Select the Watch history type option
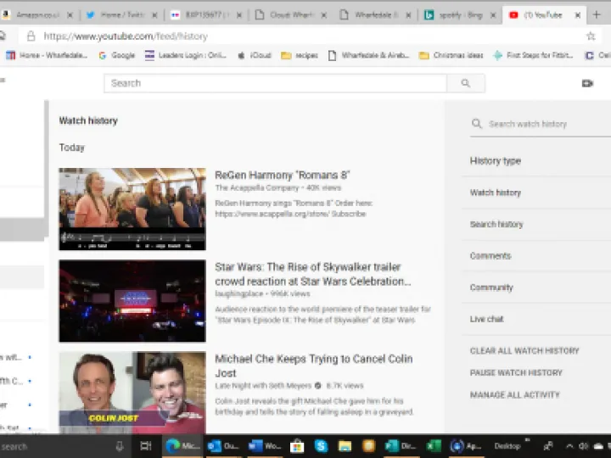Screen dimensions: 611x458 click(x=496, y=193)
